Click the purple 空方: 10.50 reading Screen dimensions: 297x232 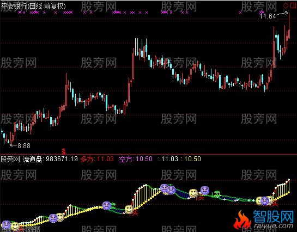(136, 159)
